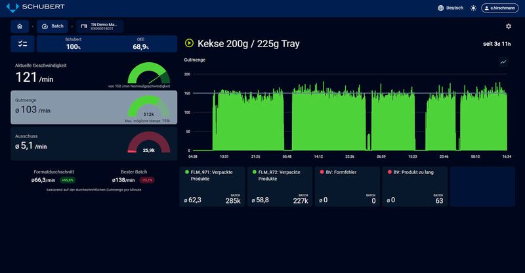Open the FLM_972: Verpackte Produkte tile
The image size is (525, 273).
point(280,187)
